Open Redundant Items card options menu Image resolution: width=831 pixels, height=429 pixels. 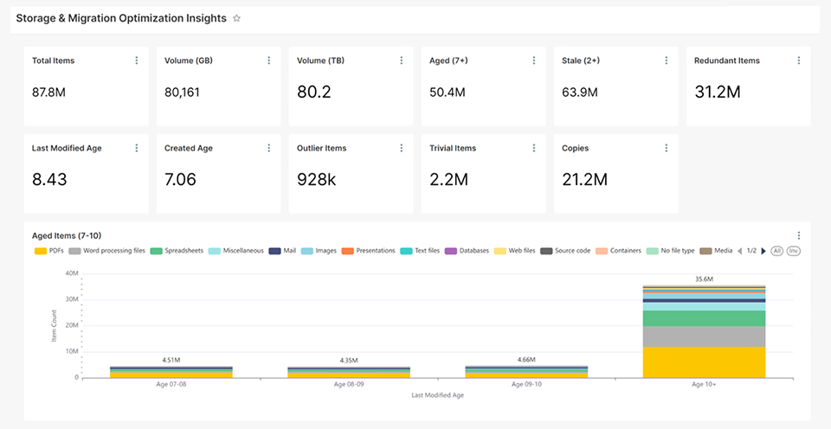coord(798,61)
